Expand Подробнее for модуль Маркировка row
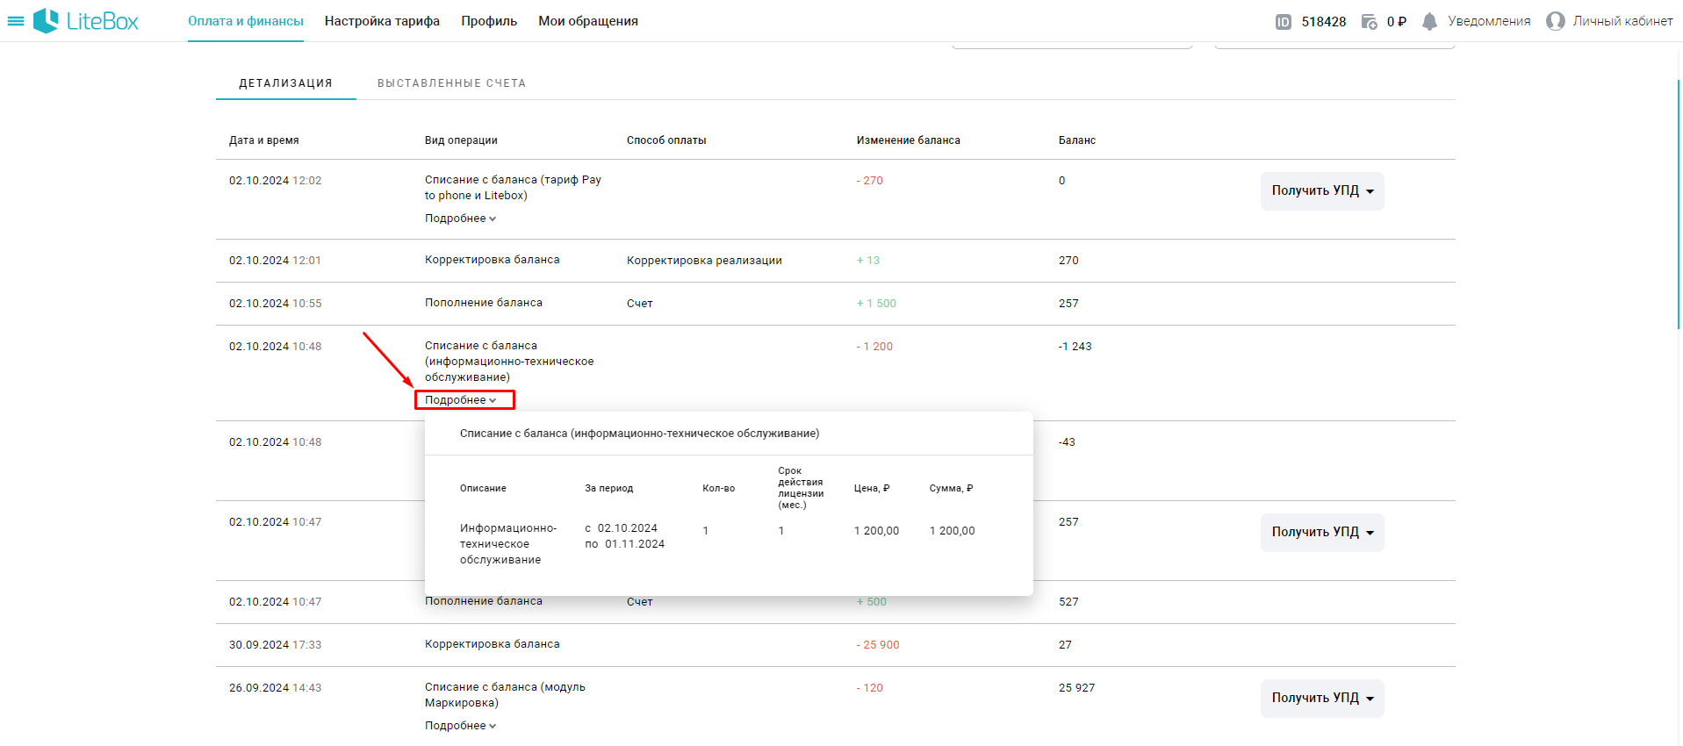The image size is (1683, 746). [460, 726]
